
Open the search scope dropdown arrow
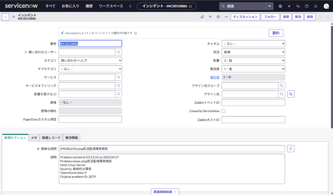point(270,6)
